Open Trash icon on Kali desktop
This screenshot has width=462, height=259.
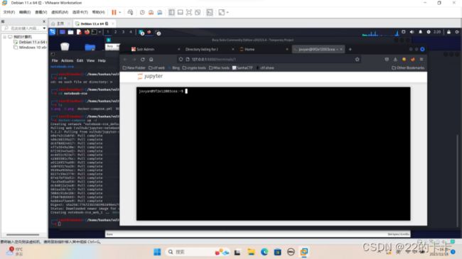pyautogui.click(x=65, y=47)
